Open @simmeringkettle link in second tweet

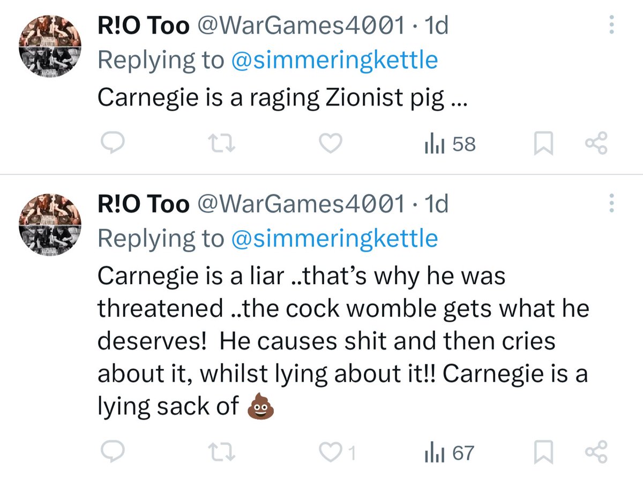(x=334, y=239)
